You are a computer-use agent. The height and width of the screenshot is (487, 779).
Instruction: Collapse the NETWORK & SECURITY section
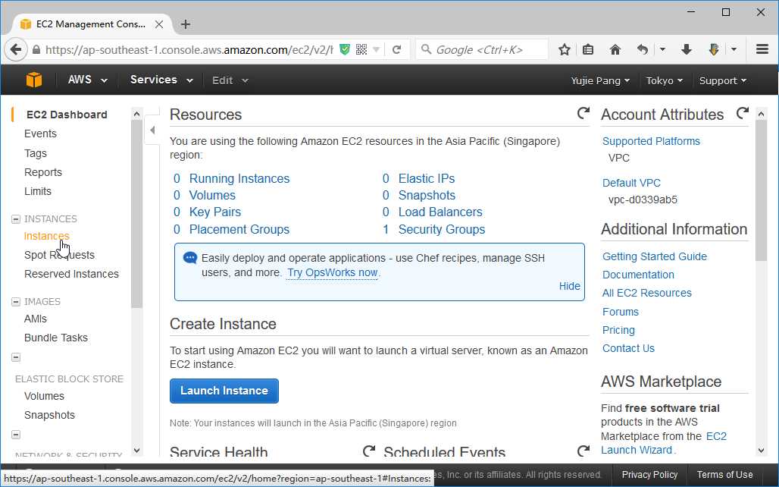tap(16, 435)
